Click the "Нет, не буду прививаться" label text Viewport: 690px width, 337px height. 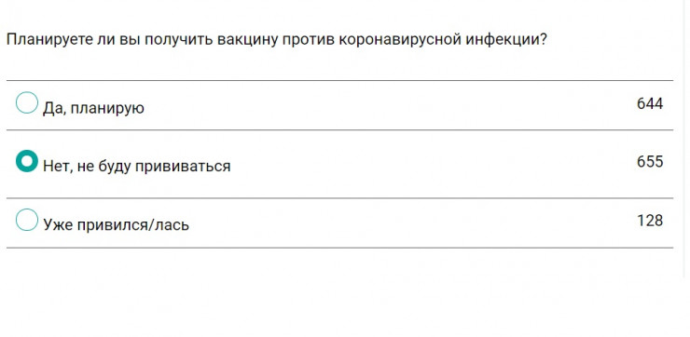pyautogui.click(x=136, y=167)
